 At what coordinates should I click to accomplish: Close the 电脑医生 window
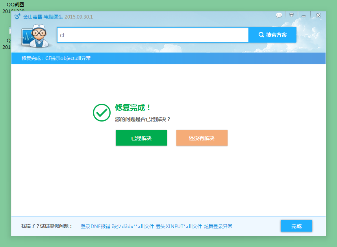click(x=318, y=15)
